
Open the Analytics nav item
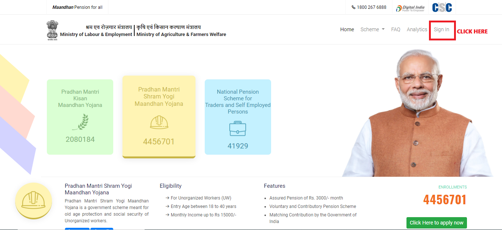[417, 29]
